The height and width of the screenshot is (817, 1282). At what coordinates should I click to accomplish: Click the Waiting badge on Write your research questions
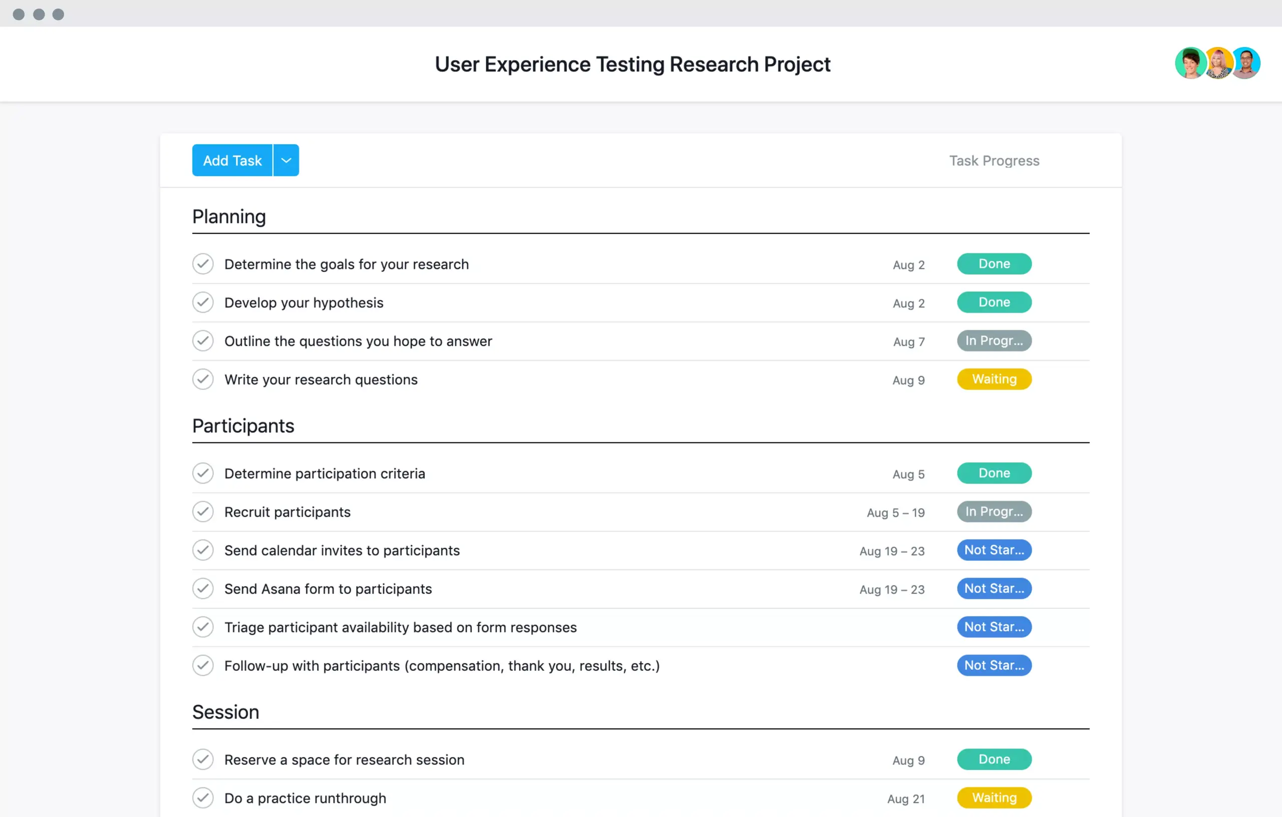click(993, 378)
